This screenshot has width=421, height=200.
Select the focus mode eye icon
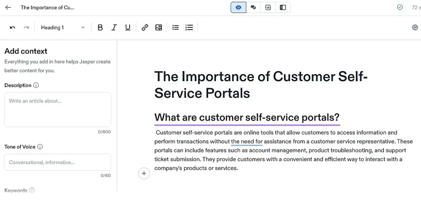[238, 7]
